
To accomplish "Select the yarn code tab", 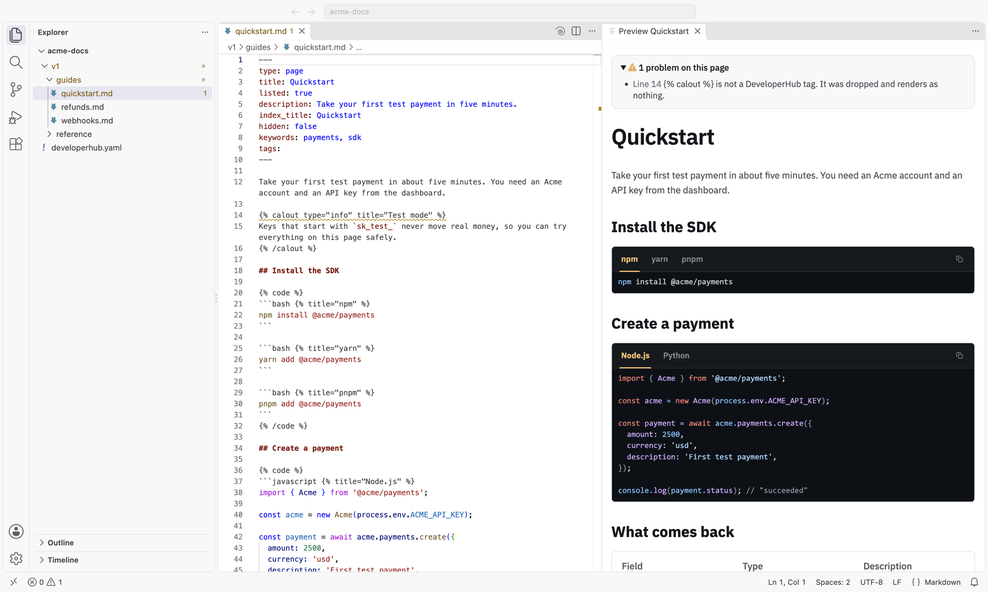I will pos(659,259).
